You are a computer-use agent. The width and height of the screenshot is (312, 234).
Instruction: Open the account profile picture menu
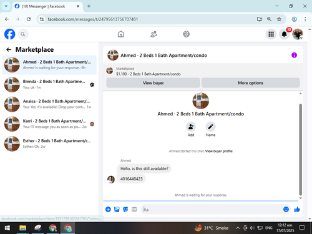point(298,34)
